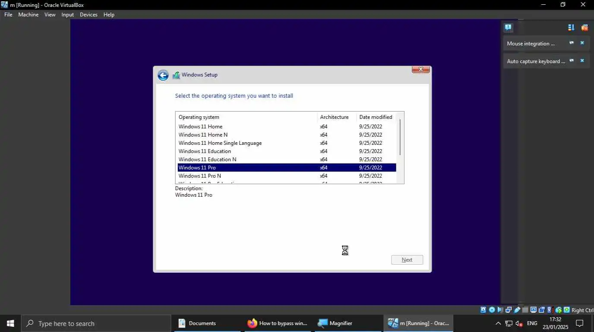Open the File menu
The height and width of the screenshot is (332, 594).
click(x=8, y=15)
